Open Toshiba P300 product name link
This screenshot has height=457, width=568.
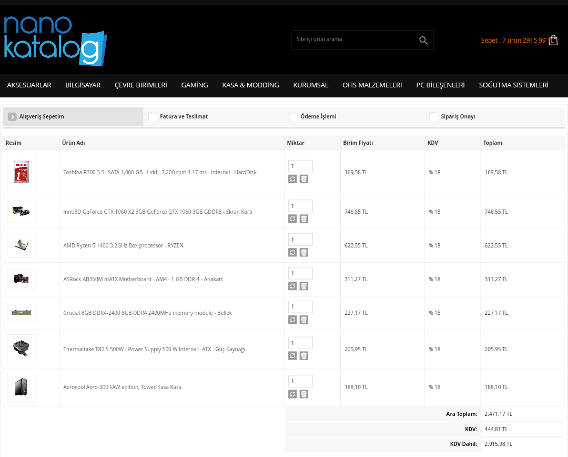point(160,172)
